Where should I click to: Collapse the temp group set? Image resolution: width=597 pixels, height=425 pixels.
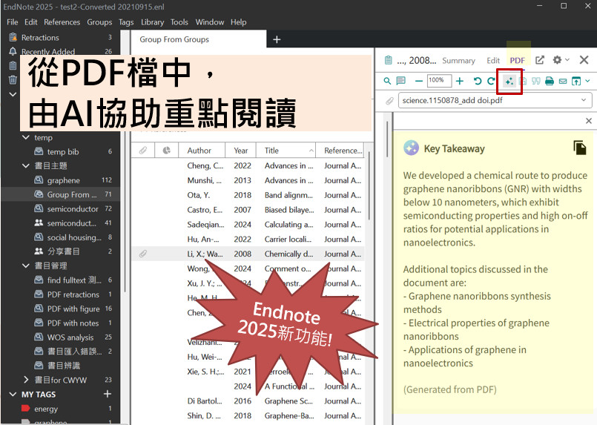[25, 137]
